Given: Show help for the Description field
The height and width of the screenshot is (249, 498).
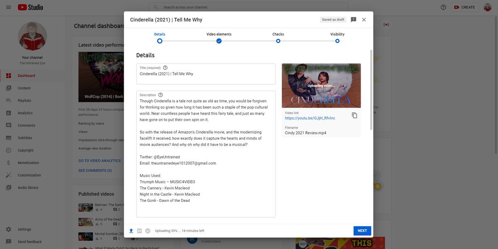Looking at the screenshot, I should 161,95.
